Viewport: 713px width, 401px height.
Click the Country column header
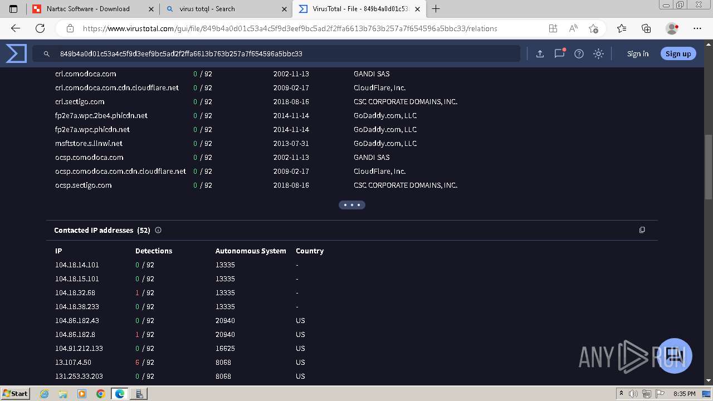click(310, 251)
